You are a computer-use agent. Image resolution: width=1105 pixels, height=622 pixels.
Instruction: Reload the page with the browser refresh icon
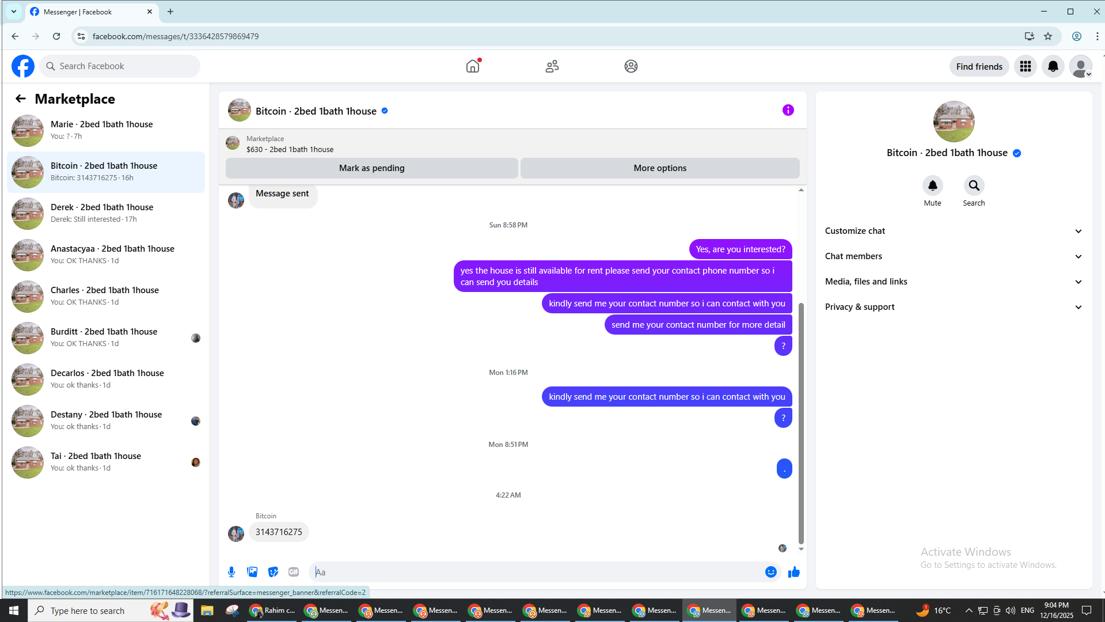point(56,36)
